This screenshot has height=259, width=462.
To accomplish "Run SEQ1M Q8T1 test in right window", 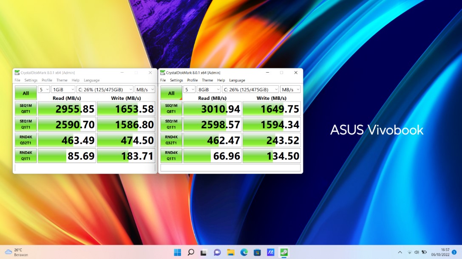I will (171, 109).
